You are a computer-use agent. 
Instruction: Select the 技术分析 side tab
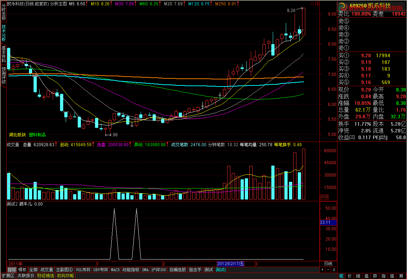pyautogui.click(x=4, y=33)
